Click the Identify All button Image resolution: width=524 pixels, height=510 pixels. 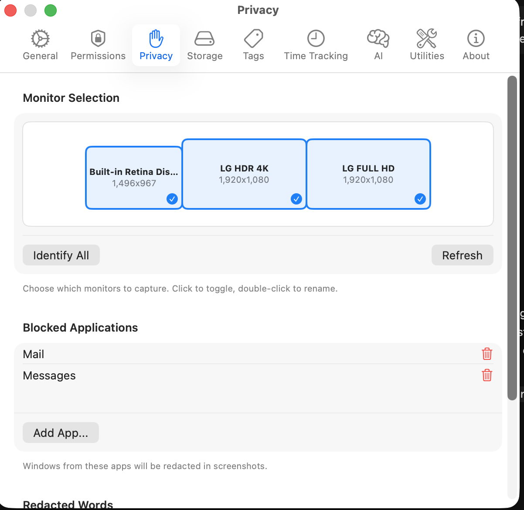click(61, 255)
